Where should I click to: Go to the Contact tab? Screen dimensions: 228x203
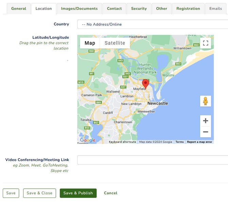pyautogui.click(x=114, y=9)
